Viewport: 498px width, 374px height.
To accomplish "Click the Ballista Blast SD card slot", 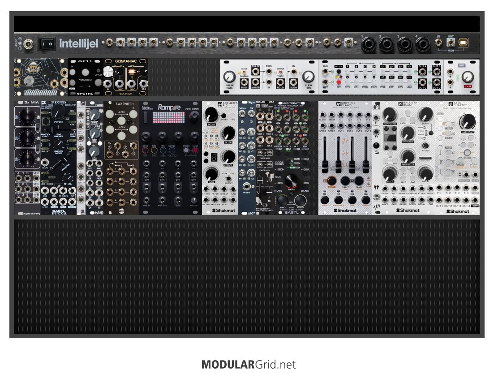I will tap(425, 158).
